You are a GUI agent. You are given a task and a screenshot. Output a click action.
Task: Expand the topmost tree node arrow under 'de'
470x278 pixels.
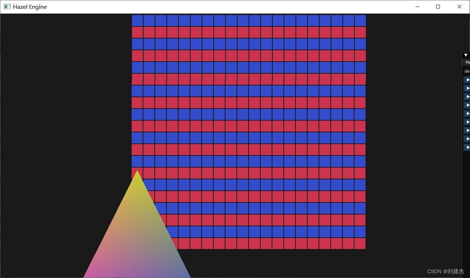(x=467, y=80)
